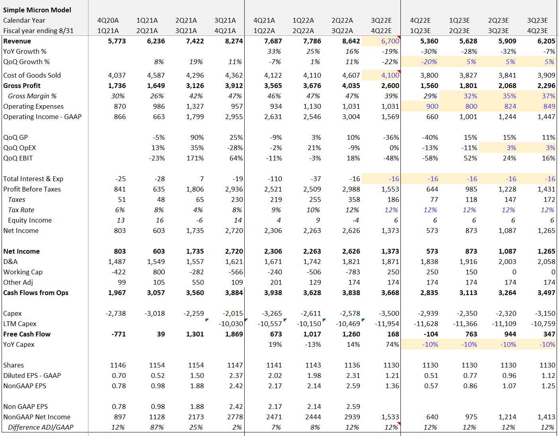559x436 pixels.
Task: Select the 'Capex' row label
Action: 12,313
